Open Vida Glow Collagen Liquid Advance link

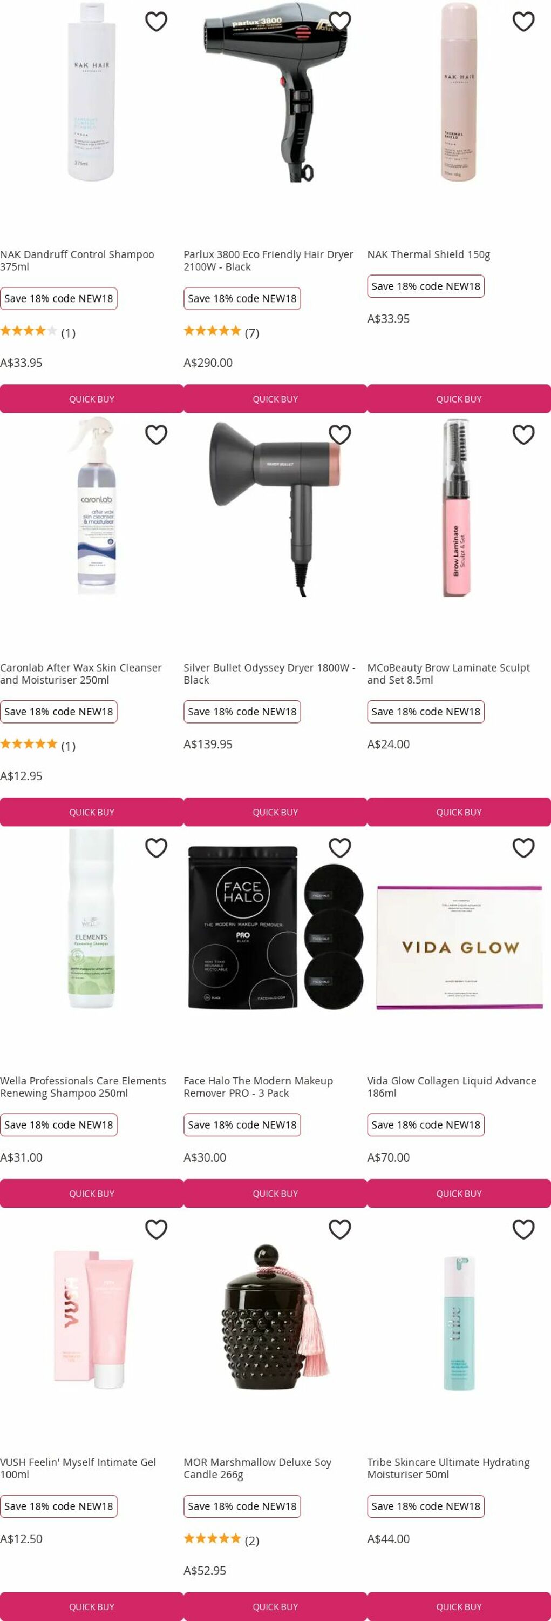(451, 1087)
